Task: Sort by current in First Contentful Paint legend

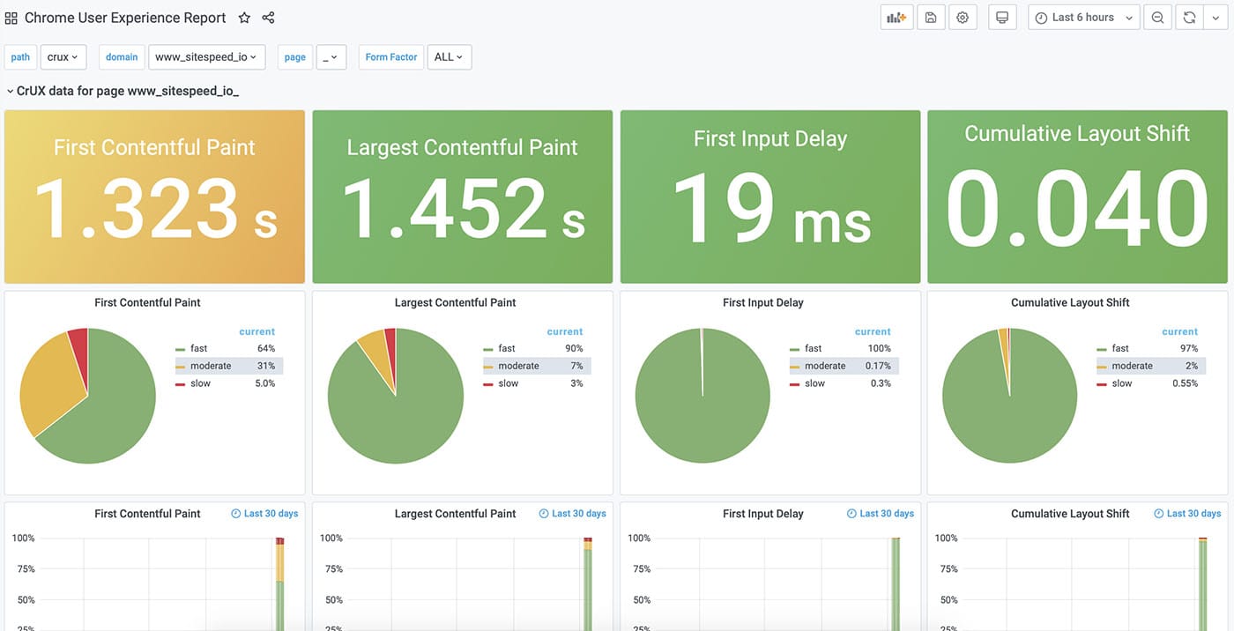Action: click(257, 332)
